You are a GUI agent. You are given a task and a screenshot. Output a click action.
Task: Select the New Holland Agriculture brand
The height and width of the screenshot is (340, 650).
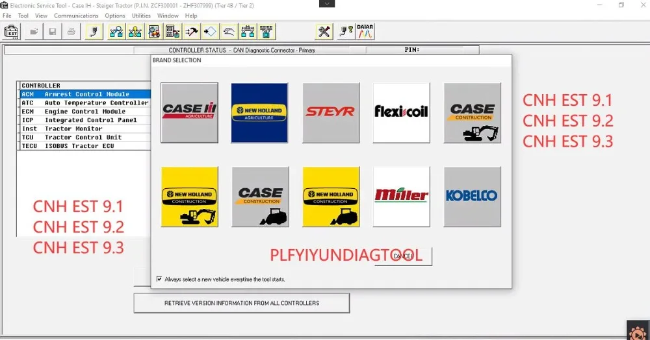point(259,113)
